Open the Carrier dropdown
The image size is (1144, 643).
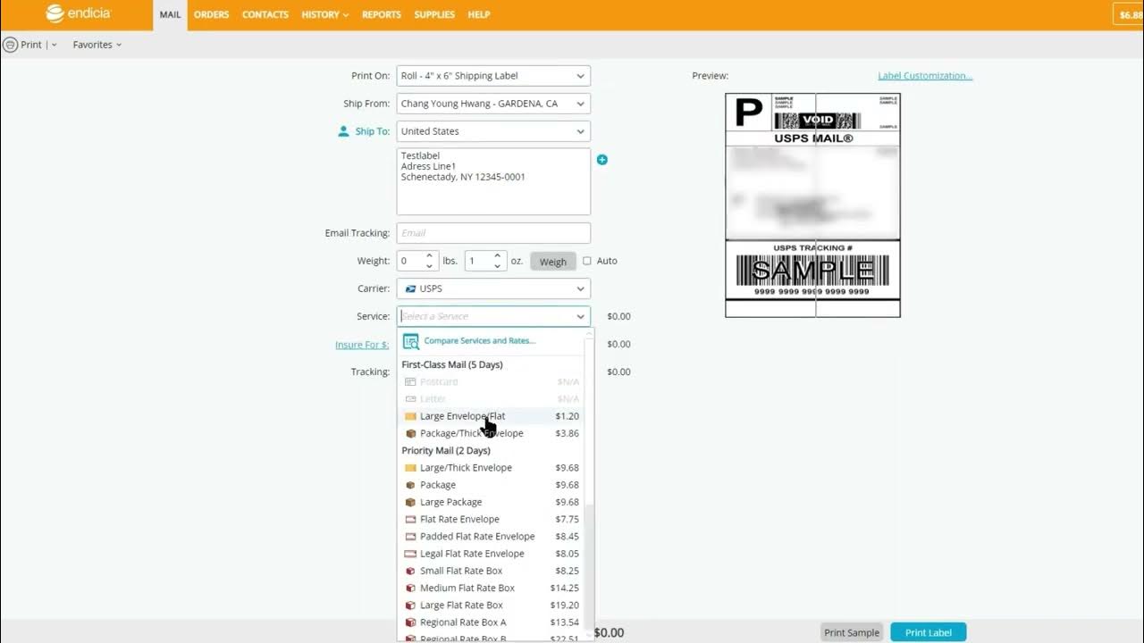pyautogui.click(x=493, y=288)
